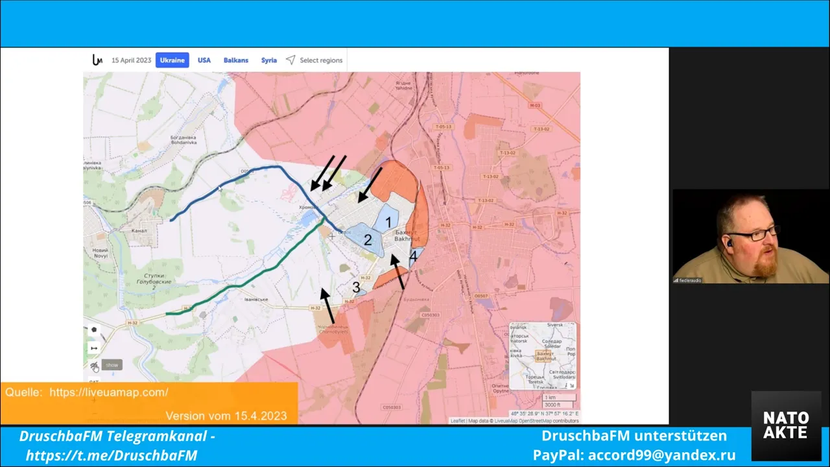This screenshot has width=830, height=467.
Task: Select the active Ukraine tab
Action: [172, 60]
